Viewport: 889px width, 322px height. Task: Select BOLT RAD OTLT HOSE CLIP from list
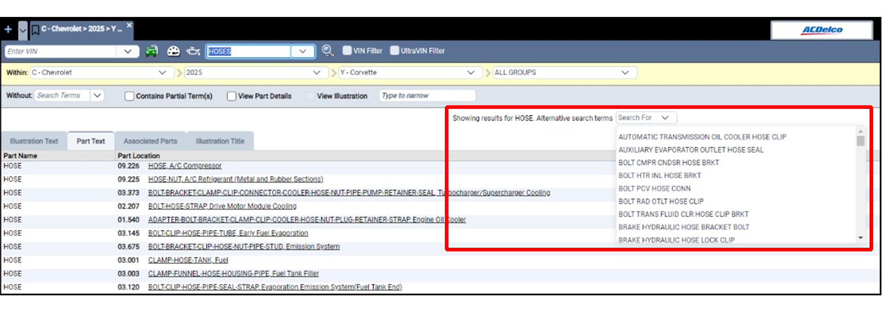click(x=661, y=202)
